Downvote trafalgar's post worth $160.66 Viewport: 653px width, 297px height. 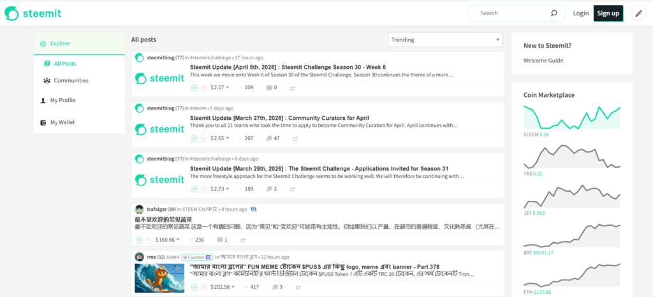149,240
